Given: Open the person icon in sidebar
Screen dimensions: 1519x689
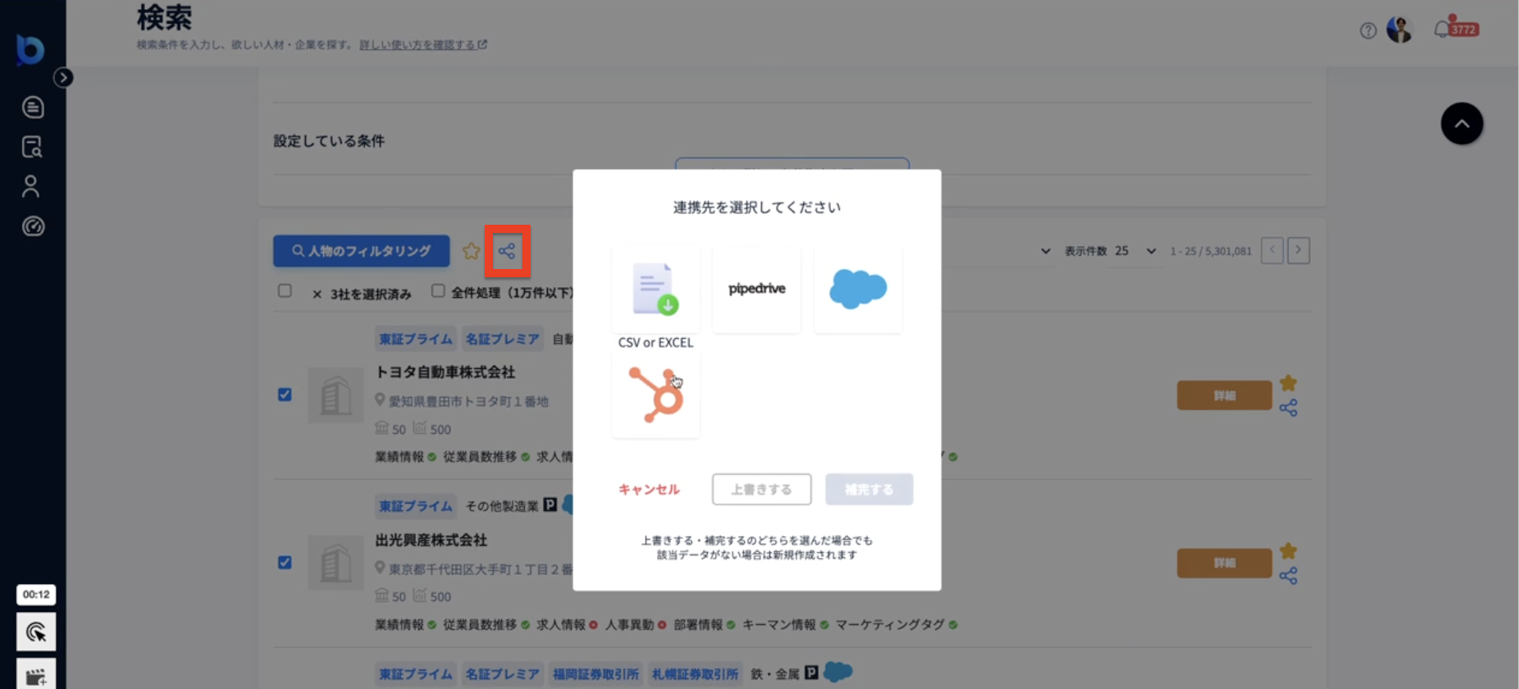Looking at the screenshot, I should (x=31, y=187).
